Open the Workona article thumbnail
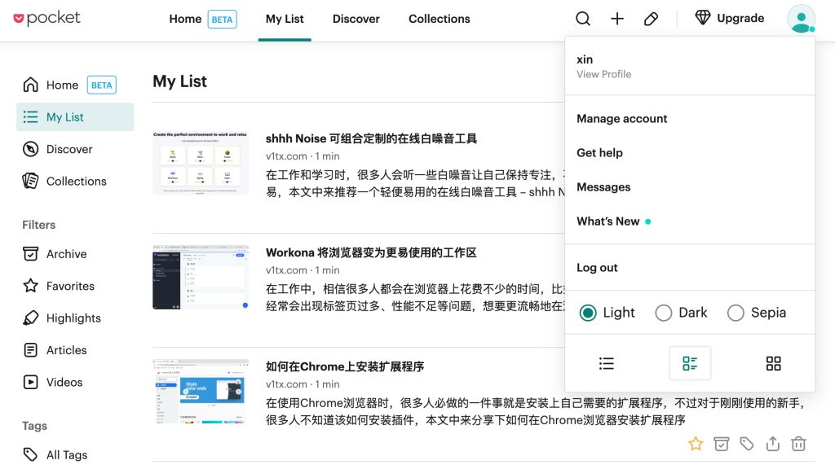 tap(201, 277)
